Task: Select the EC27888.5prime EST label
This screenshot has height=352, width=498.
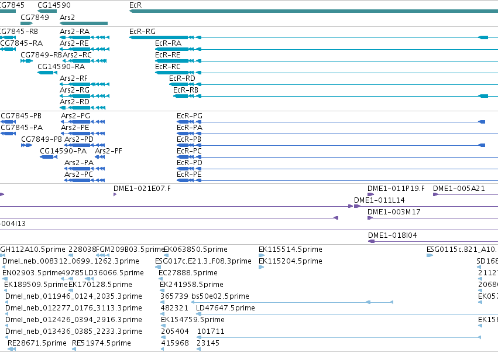Action: click(x=188, y=273)
